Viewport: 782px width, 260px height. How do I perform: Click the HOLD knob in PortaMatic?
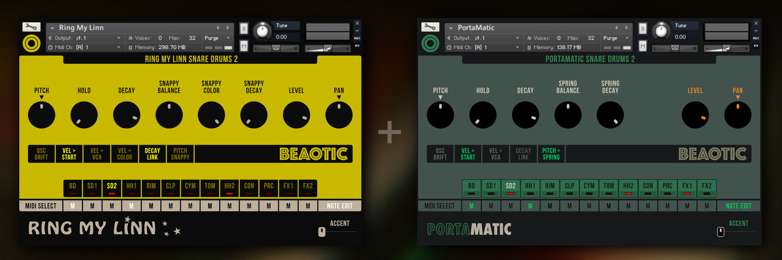[x=483, y=115]
